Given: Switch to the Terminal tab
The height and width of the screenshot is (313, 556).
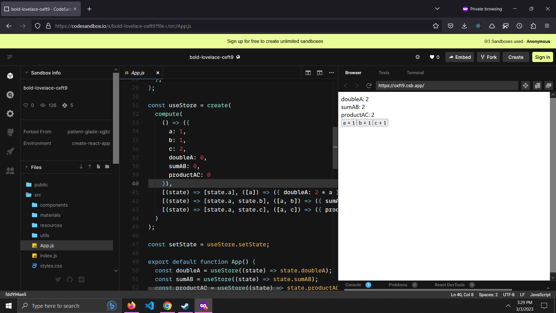Looking at the screenshot, I should [x=415, y=73].
